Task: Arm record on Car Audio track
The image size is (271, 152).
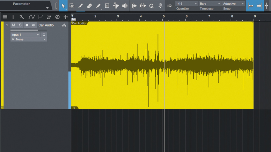Action: (27, 25)
